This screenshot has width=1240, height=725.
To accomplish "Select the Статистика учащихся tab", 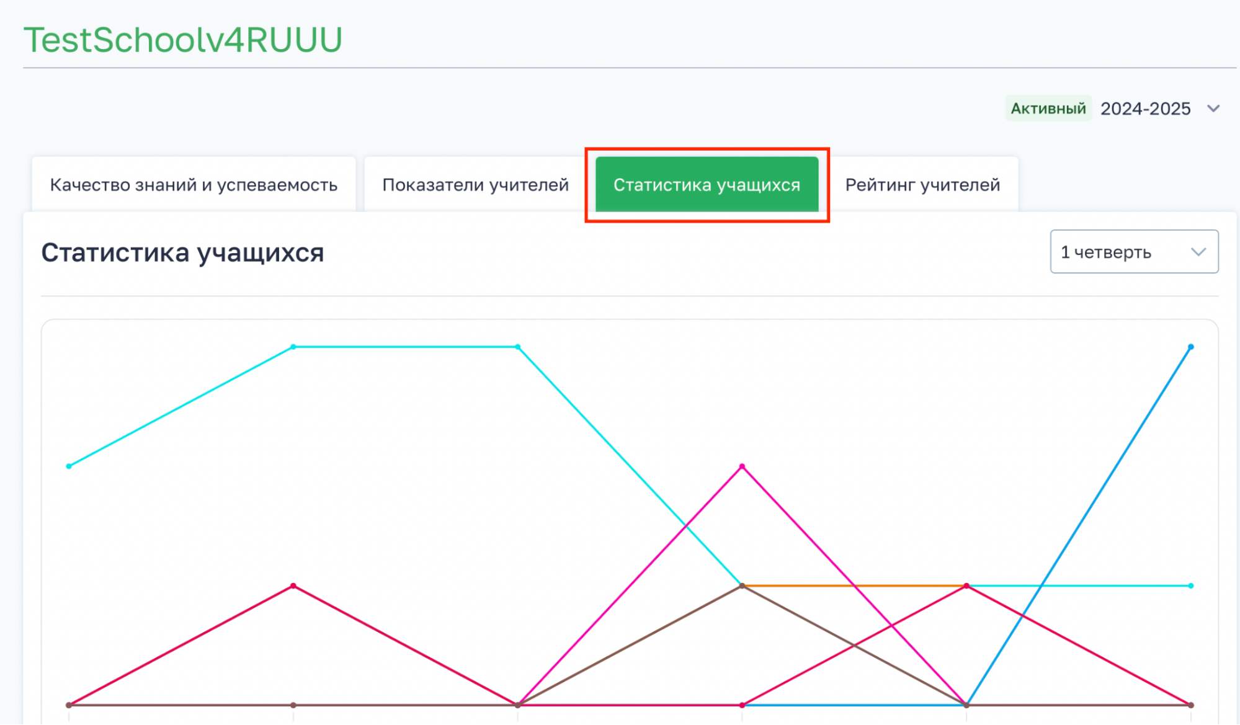I will (x=707, y=185).
